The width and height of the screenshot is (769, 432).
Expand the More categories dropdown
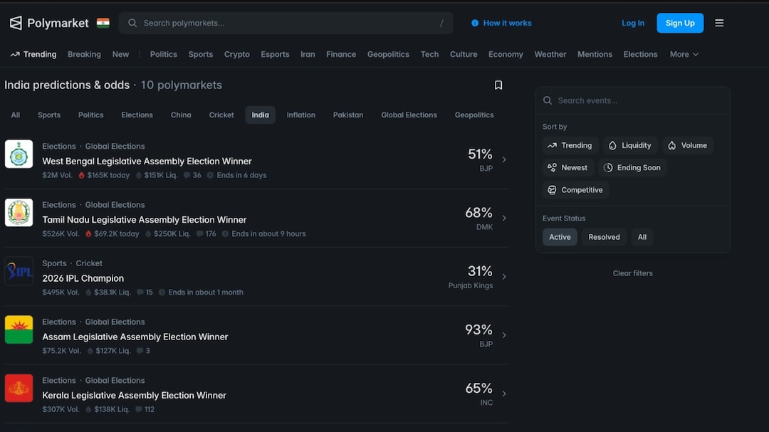pos(684,54)
